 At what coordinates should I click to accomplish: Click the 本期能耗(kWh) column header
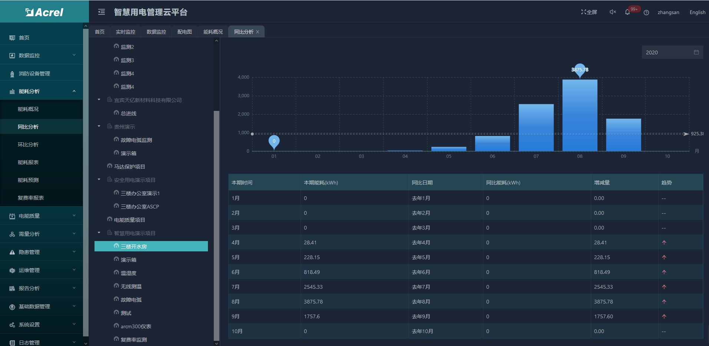(x=321, y=183)
